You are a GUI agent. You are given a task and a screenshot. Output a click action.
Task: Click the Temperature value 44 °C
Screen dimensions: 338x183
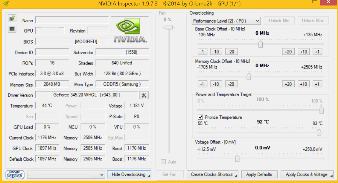point(47,105)
